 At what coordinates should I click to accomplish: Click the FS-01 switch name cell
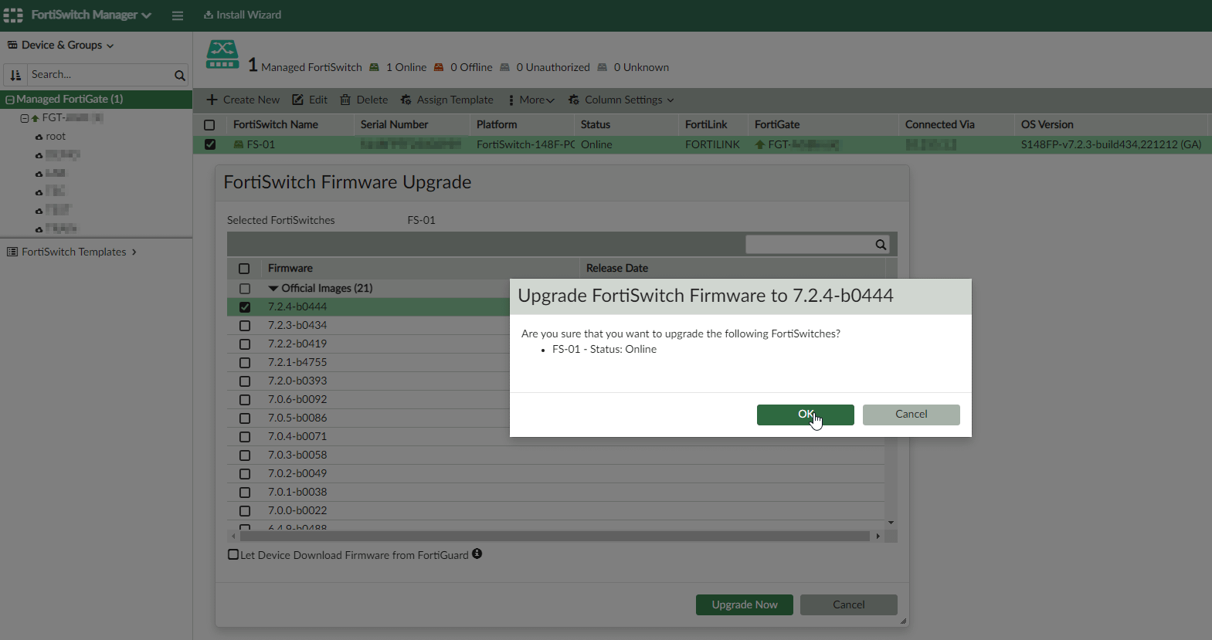tap(261, 144)
